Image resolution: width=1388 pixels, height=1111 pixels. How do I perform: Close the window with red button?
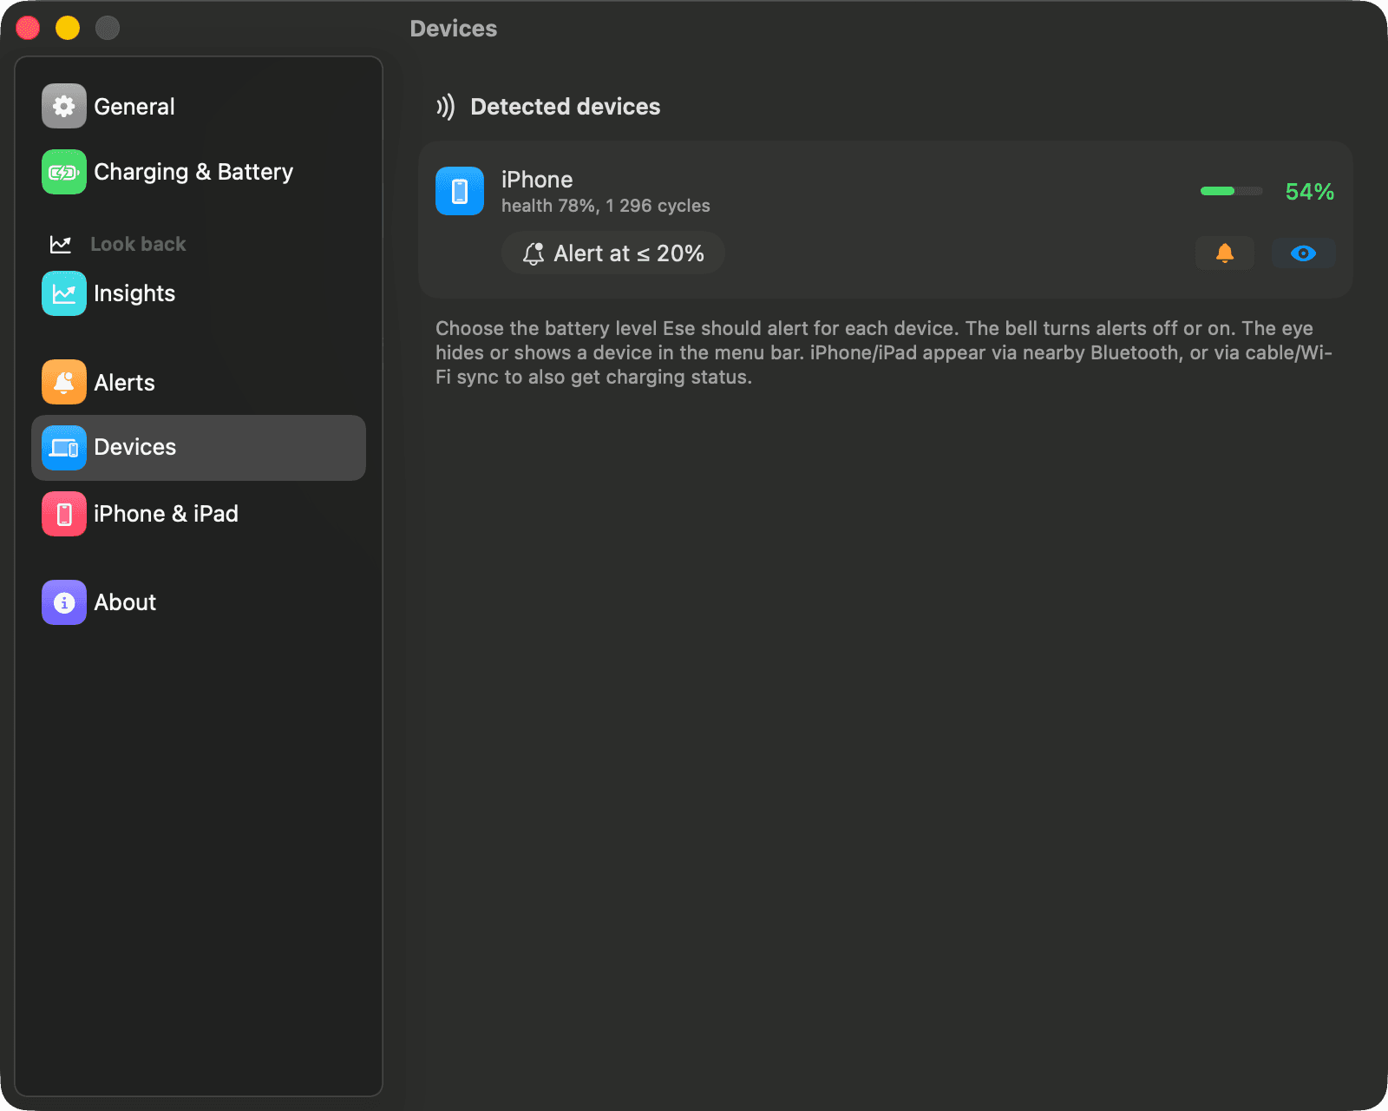pos(28,28)
